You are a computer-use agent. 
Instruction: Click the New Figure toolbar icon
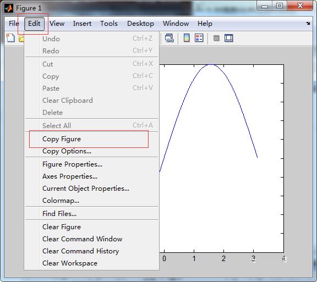pyautogui.click(x=10, y=38)
